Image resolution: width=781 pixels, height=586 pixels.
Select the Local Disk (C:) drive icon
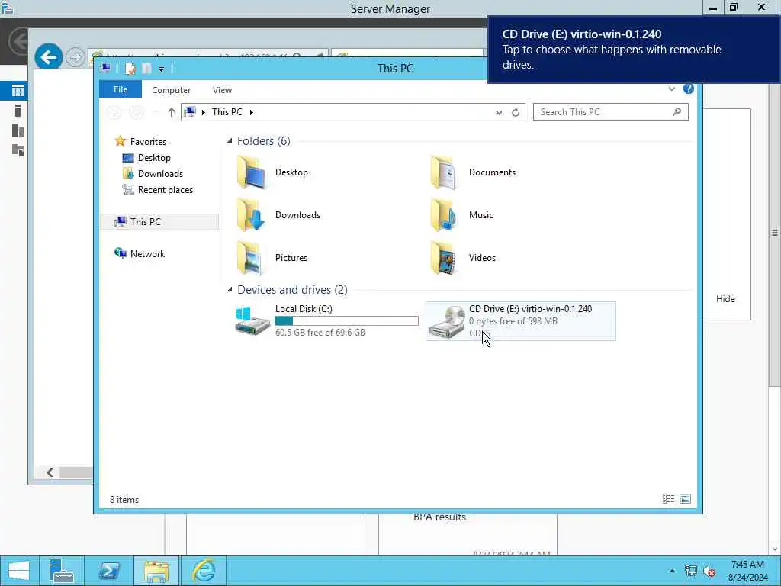pyautogui.click(x=252, y=321)
